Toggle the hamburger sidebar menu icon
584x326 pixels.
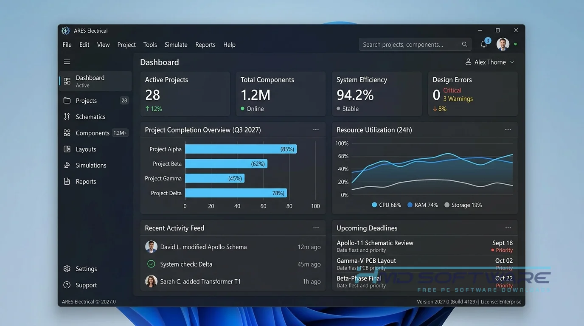(x=67, y=62)
